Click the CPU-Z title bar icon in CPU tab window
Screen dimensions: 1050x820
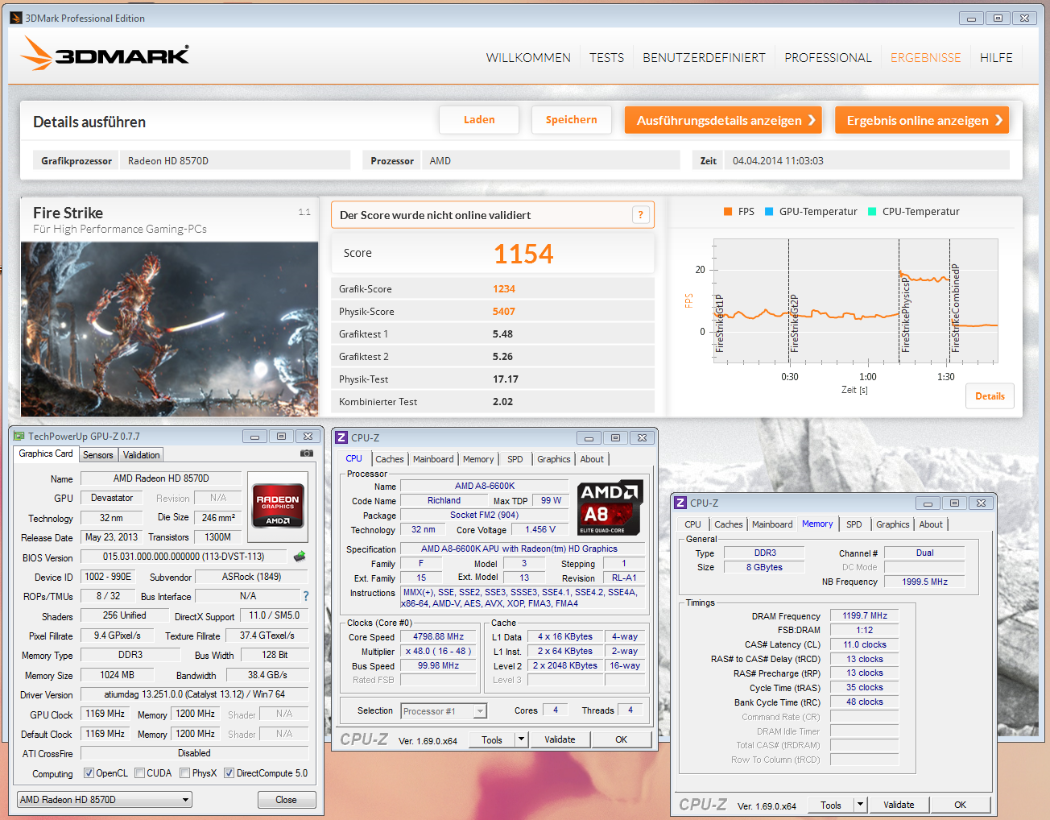tap(341, 437)
